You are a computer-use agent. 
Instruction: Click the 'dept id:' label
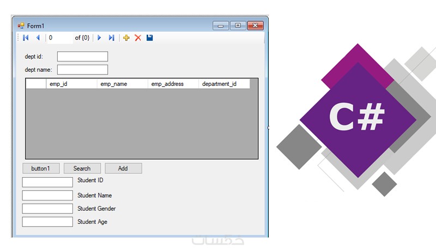click(x=34, y=57)
